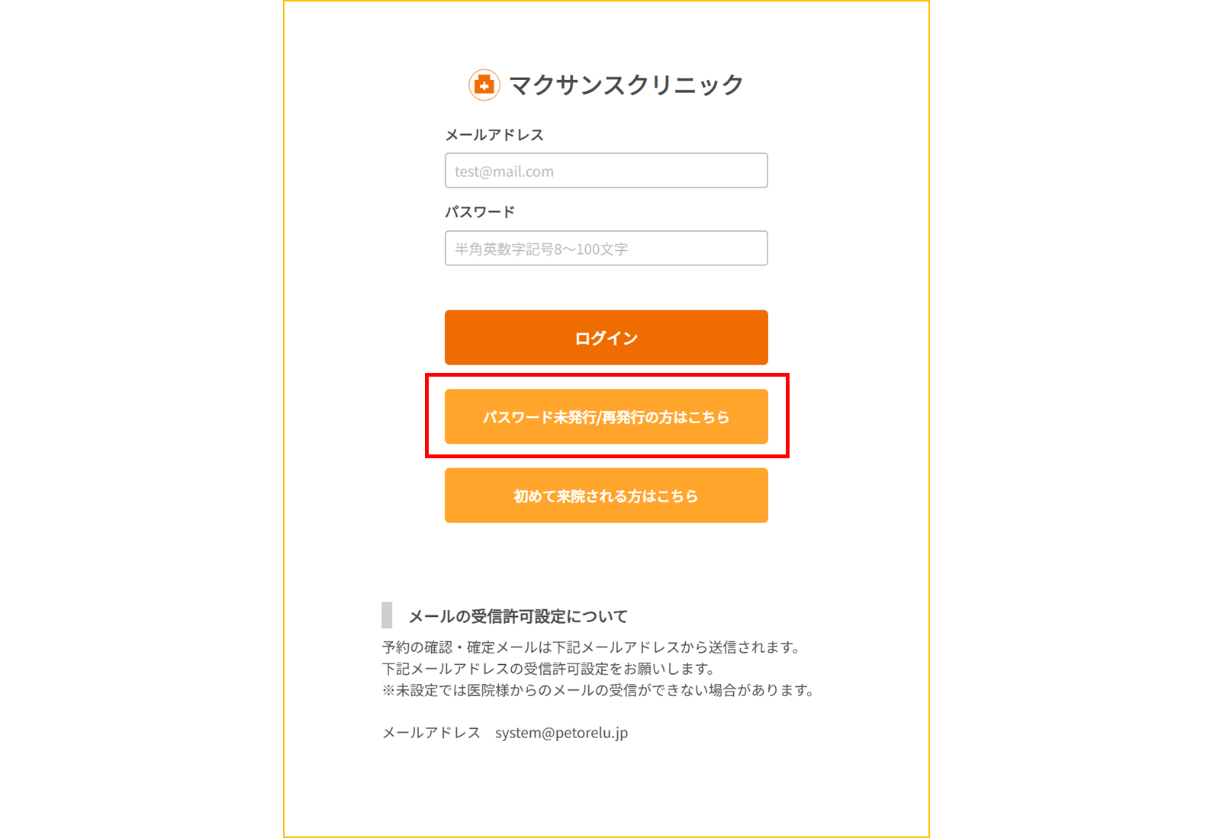
Task: Click the system@petorelu.jp address text
Action: coord(561,733)
